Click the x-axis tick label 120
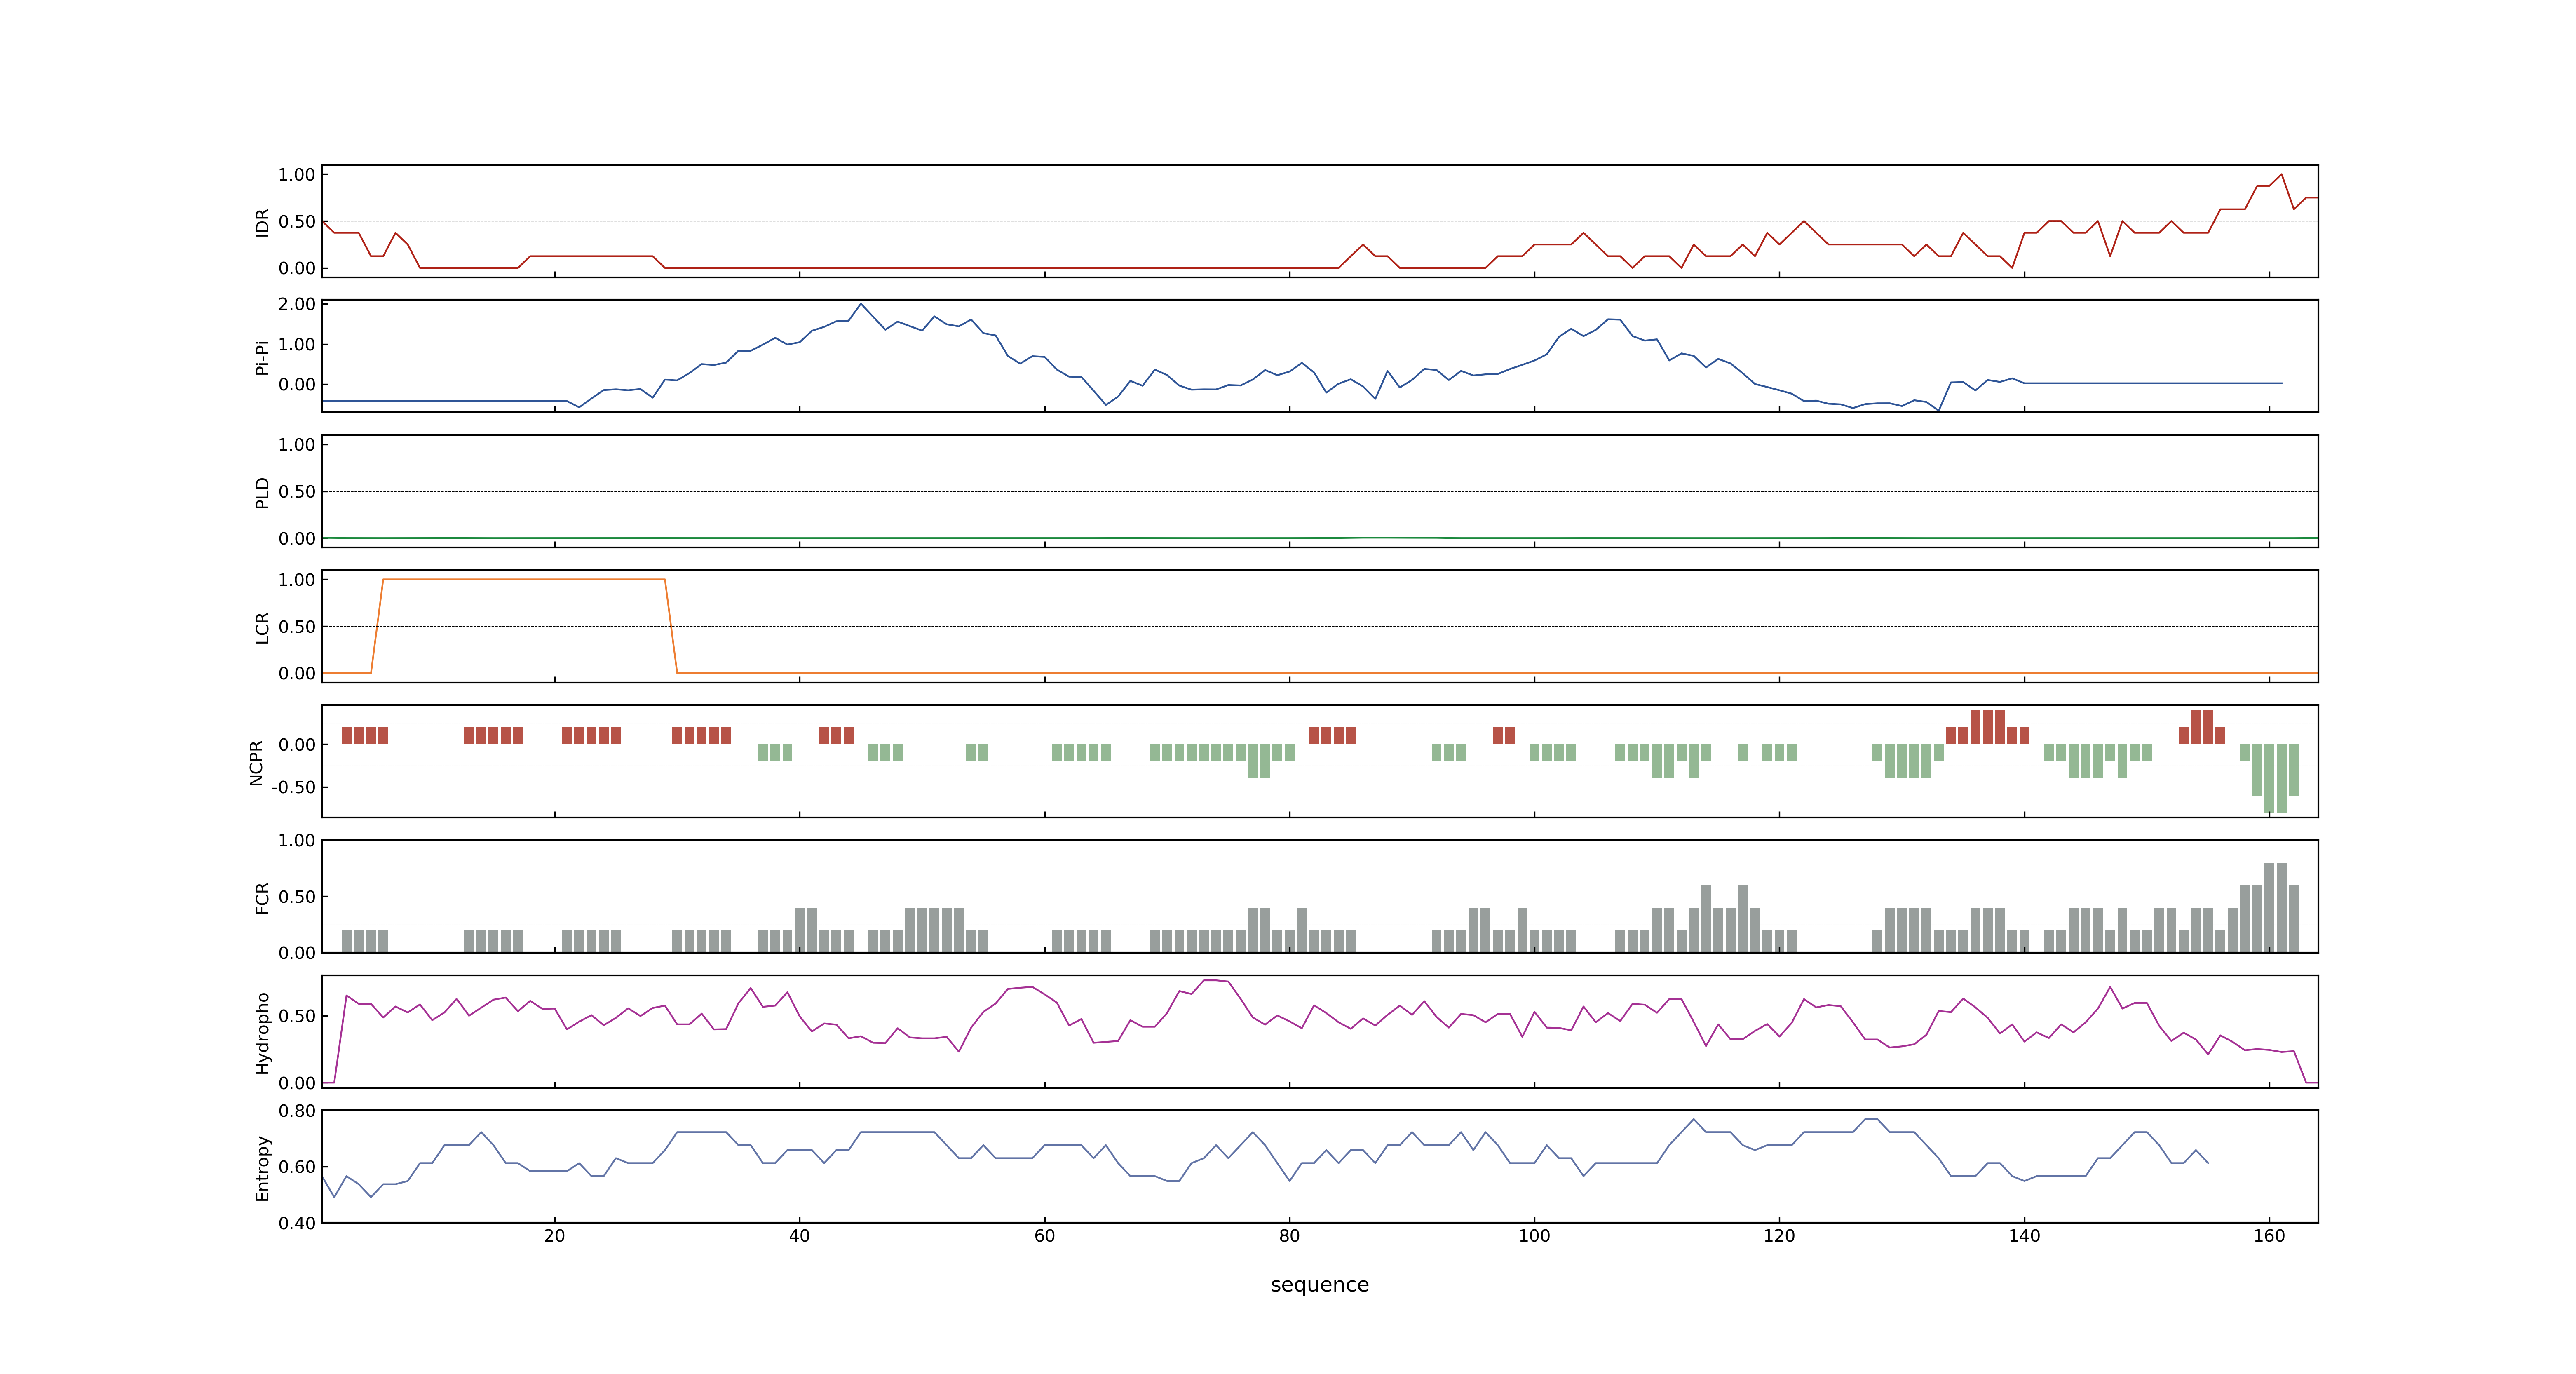The width and height of the screenshot is (2576, 1374). pyautogui.click(x=1779, y=1236)
